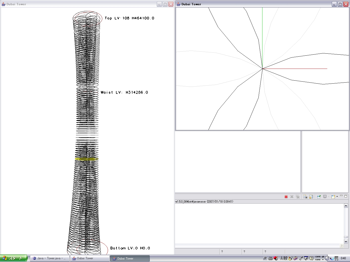
Task: Toggle the CAPS indicator in the language bar
Action: [x=318, y=257]
